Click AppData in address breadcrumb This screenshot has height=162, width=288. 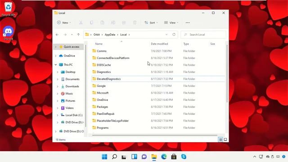point(110,35)
